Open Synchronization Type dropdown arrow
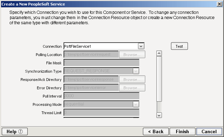This screenshot has height=137, width=224. pos(136,71)
